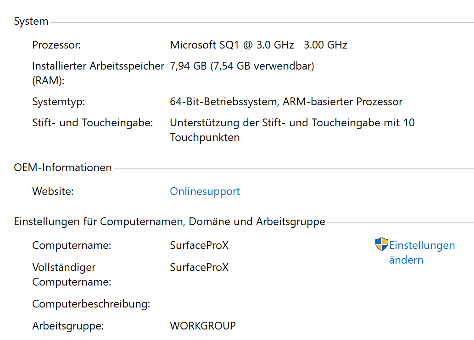Click the Prozessor label
The width and height of the screenshot is (474, 340).
[56, 45]
